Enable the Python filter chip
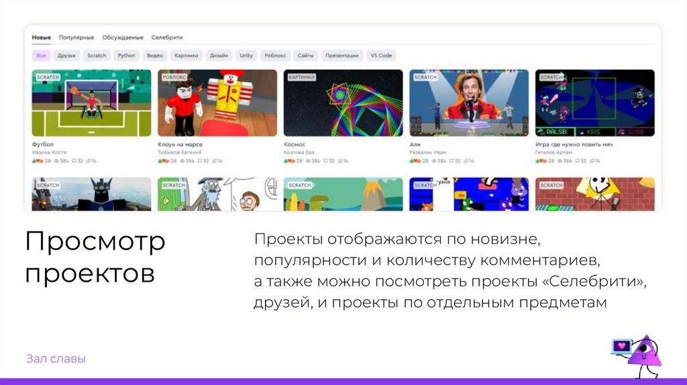 (x=126, y=56)
